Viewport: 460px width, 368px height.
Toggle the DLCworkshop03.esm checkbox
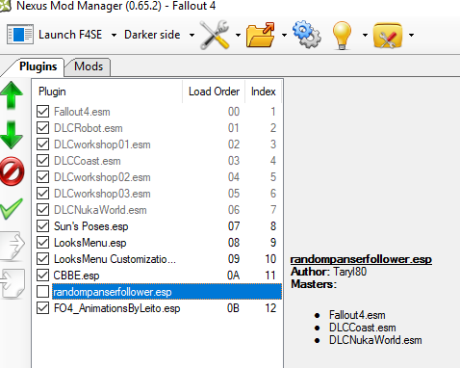point(42,194)
